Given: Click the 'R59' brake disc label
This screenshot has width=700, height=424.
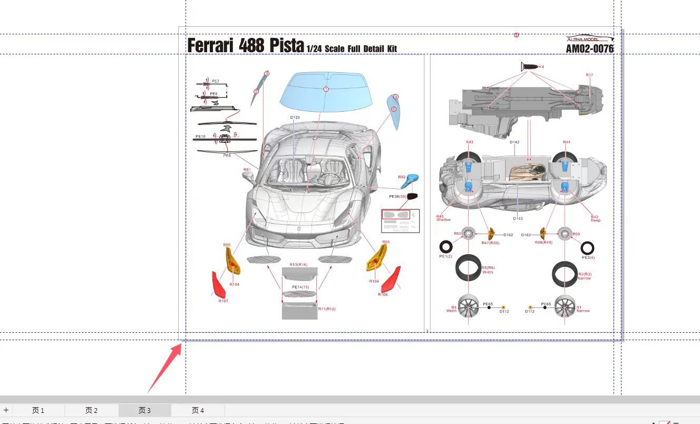Looking at the screenshot, I should point(576,234).
